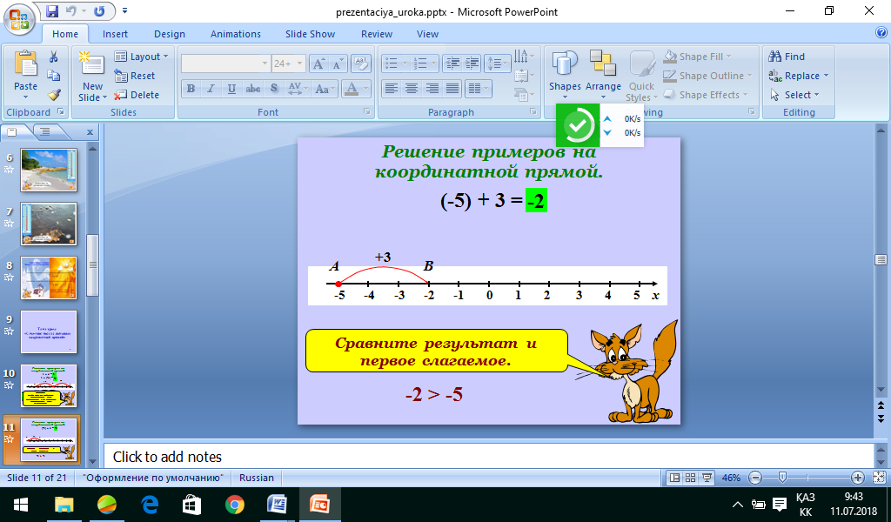Customize Quick Access Toolbar arrow

click(x=125, y=10)
